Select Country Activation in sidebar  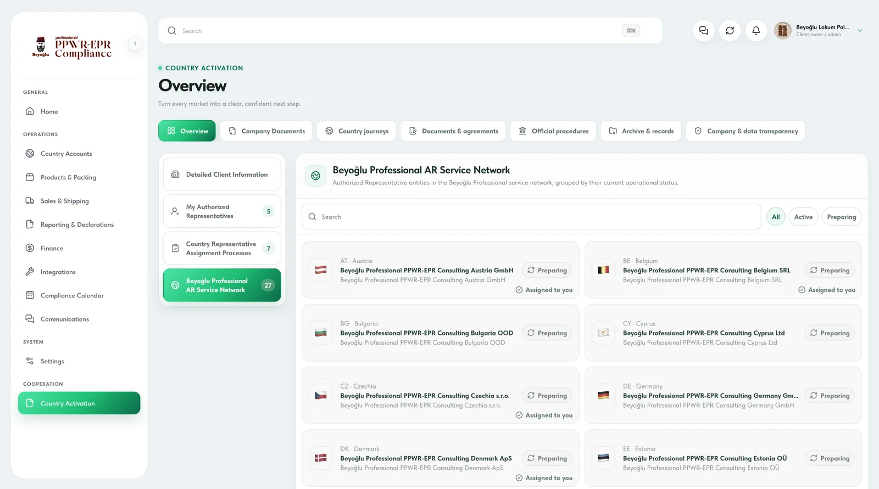pos(79,403)
